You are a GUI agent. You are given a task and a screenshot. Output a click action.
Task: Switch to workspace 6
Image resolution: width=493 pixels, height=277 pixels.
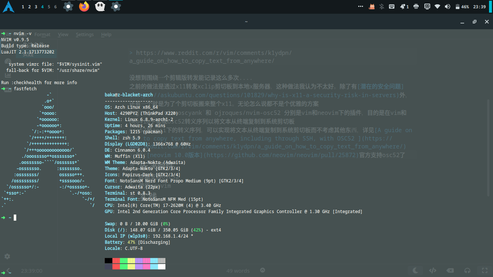pos(55,7)
